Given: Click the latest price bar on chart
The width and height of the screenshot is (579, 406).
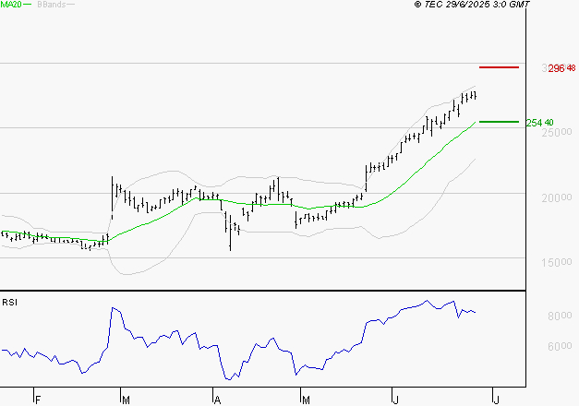Looking at the screenshot, I should pos(475,95).
